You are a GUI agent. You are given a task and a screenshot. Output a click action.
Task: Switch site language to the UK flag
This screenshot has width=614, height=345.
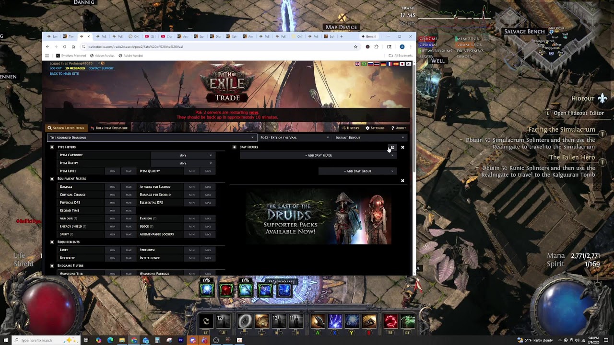coord(357,64)
